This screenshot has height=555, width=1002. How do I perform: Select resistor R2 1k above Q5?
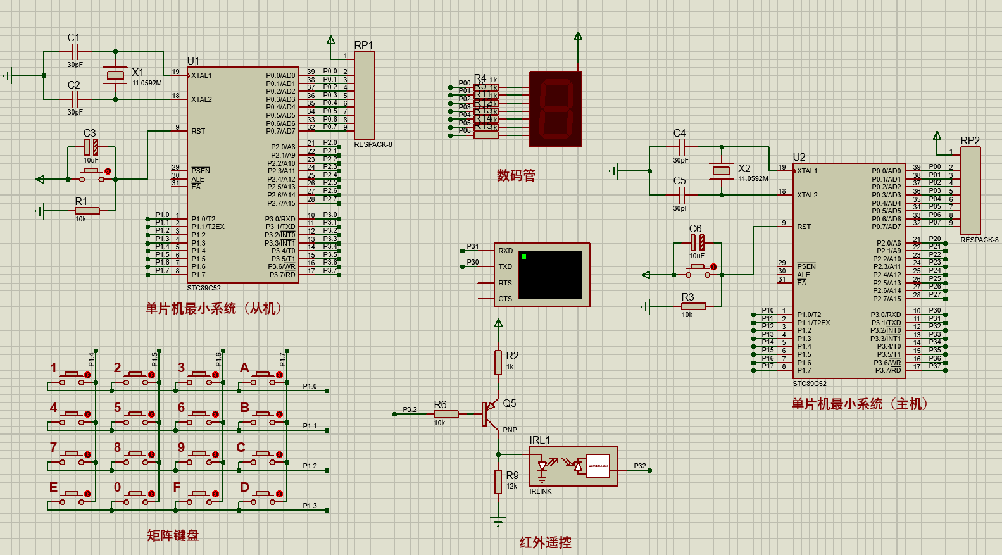498,363
